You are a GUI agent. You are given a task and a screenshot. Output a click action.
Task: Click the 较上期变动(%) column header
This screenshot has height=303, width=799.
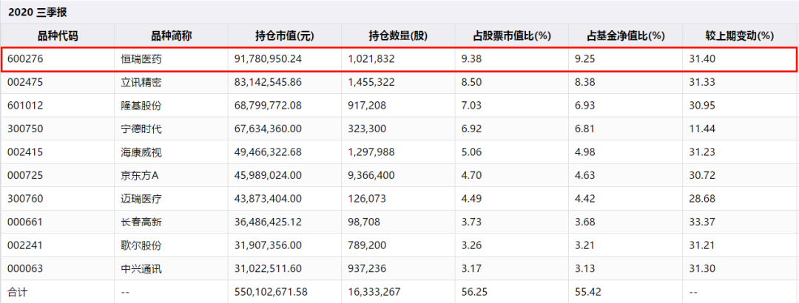click(x=741, y=35)
